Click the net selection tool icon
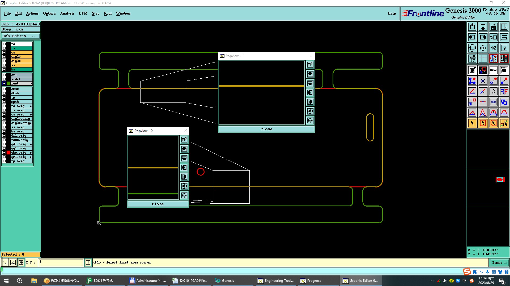 (x=504, y=123)
